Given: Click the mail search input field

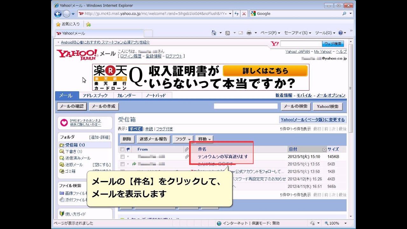Looking at the screenshot, I should point(246,106).
